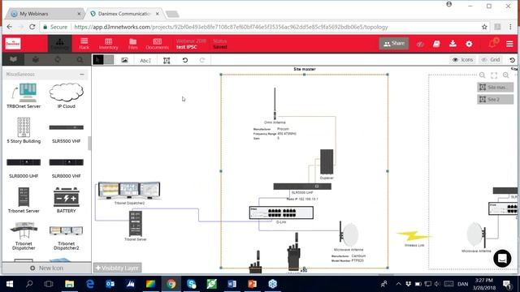
Task: Open the hamburger menu in red header
Action: point(509,44)
